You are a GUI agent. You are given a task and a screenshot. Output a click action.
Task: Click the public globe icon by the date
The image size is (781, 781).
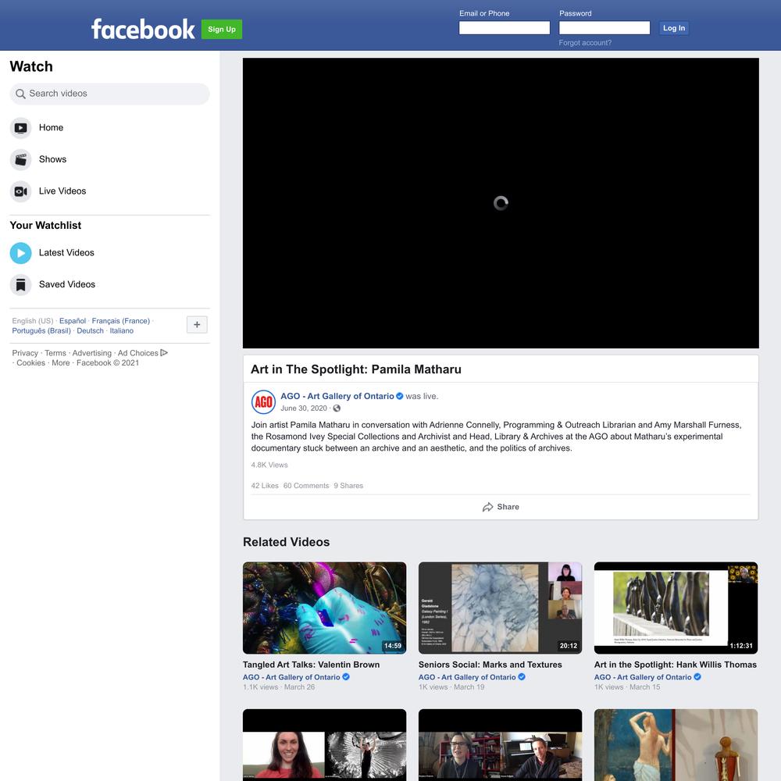337,408
